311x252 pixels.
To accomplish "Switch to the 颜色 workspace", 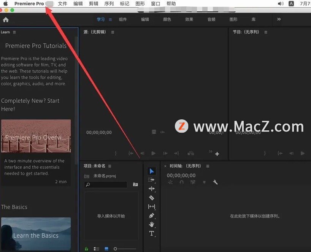I will coord(167,19).
